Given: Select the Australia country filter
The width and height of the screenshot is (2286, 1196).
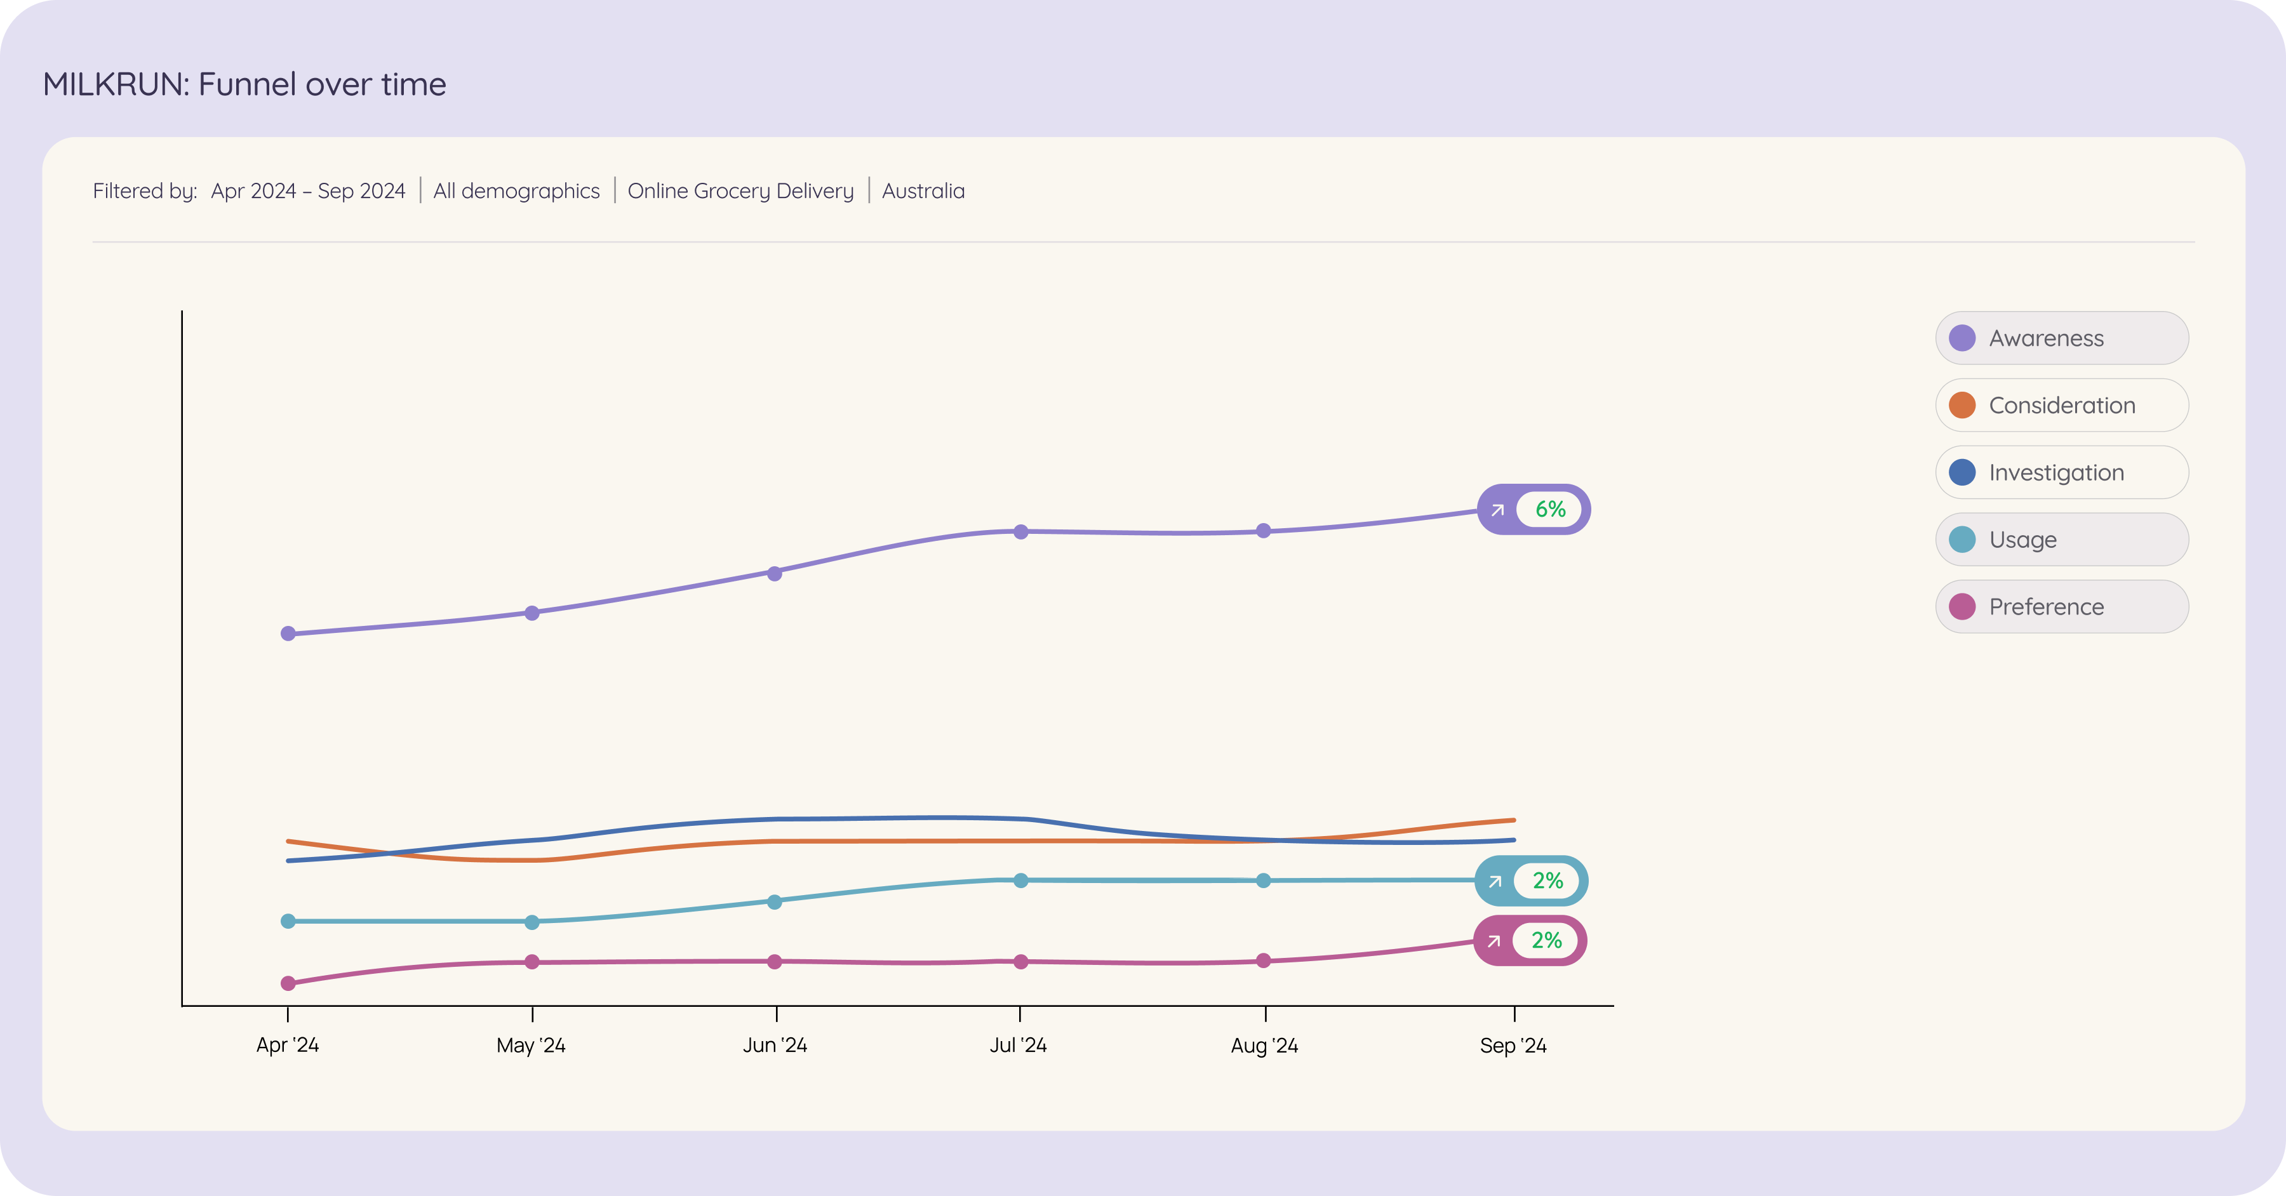Looking at the screenshot, I should click(923, 190).
